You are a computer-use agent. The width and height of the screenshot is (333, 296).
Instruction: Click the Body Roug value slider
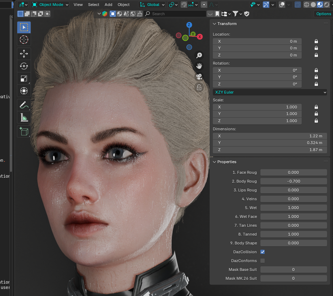[293, 181]
